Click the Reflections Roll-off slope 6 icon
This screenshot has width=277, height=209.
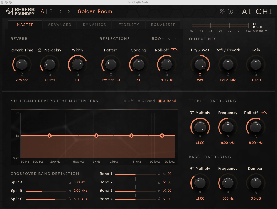pos(175,50)
